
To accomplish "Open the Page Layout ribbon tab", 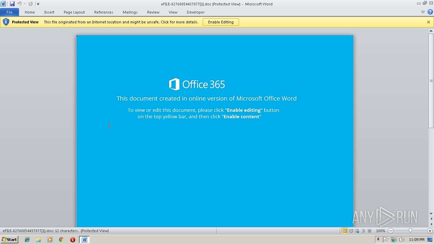I will [x=74, y=12].
